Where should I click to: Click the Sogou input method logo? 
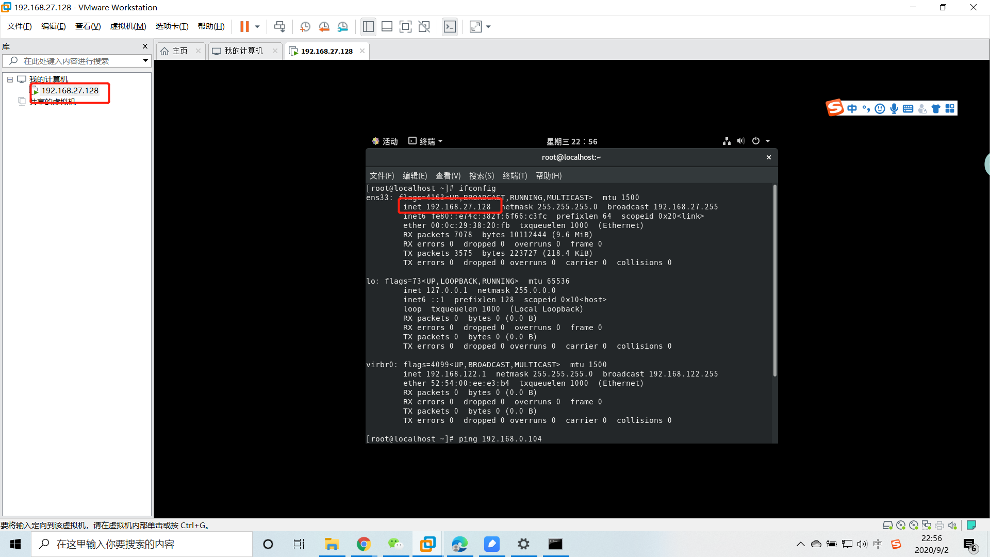[835, 108]
